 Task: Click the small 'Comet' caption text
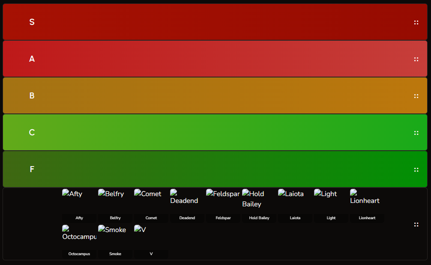tap(151, 218)
